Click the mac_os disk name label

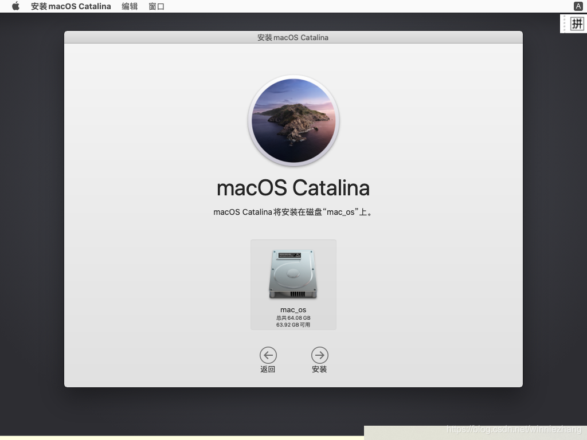(293, 310)
